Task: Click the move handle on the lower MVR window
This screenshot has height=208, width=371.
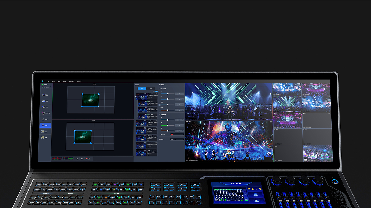Action: pyautogui.click(x=75, y=131)
